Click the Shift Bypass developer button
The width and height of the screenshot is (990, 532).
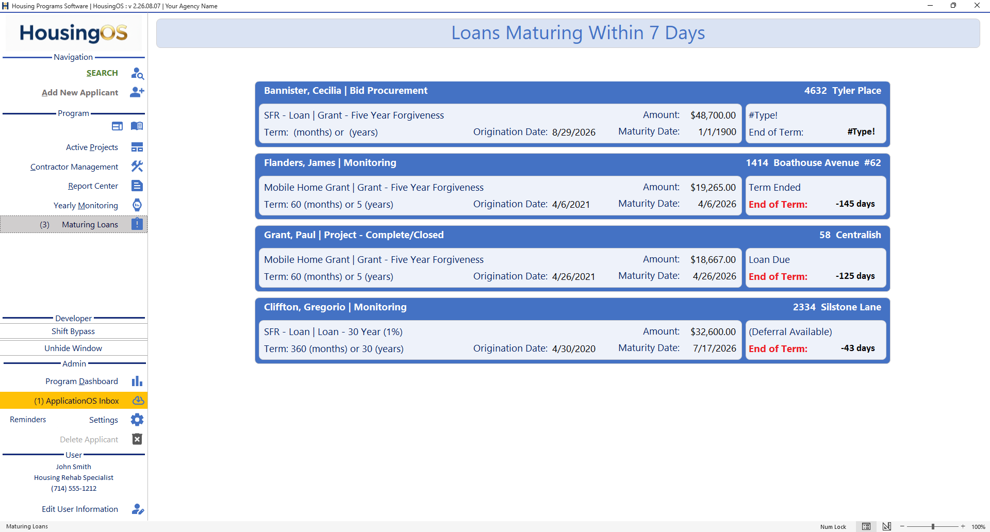74,331
